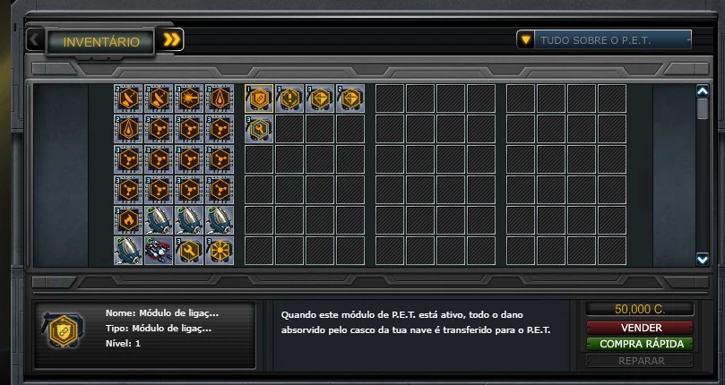Click the red VENDER button
This screenshot has width=725, height=385.
point(640,328)
